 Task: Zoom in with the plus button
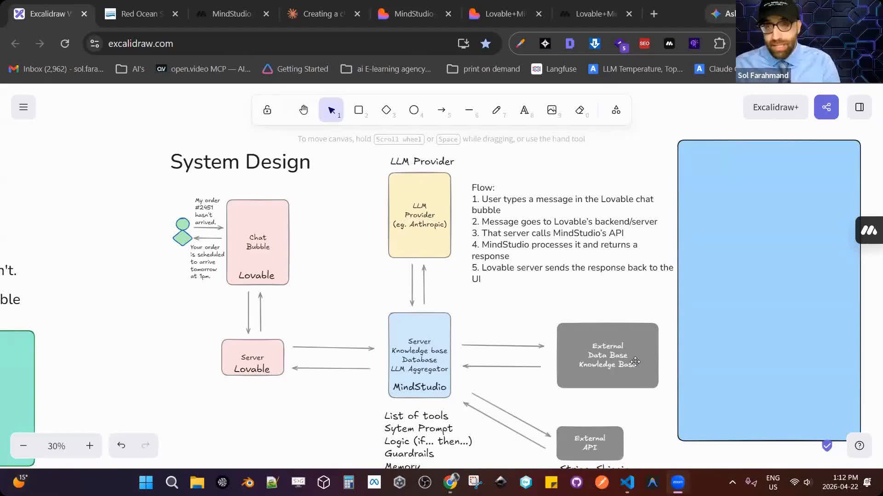point(90,445)
